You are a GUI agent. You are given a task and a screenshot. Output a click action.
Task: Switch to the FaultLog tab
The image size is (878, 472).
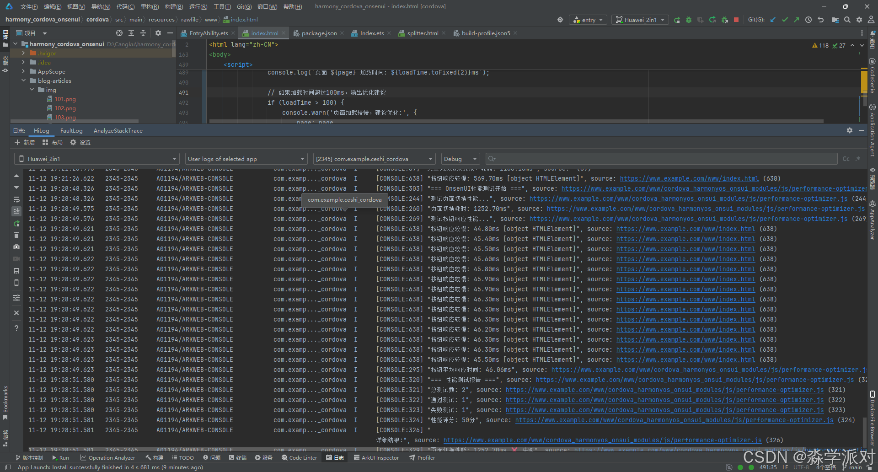click(71, 130)
